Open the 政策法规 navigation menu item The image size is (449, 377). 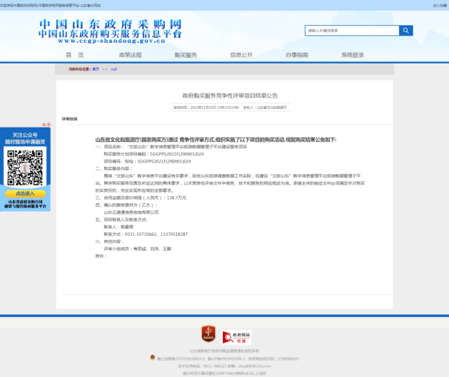[x=130, y=55]
